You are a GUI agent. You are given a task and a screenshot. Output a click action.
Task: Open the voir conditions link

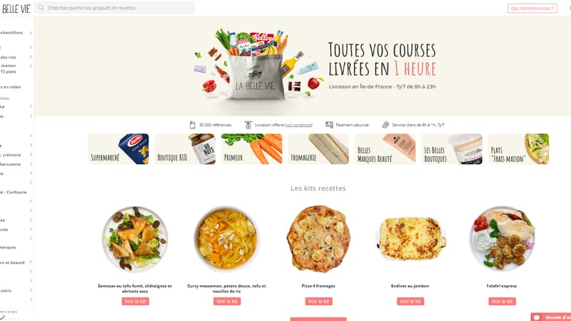coord(298,125)
